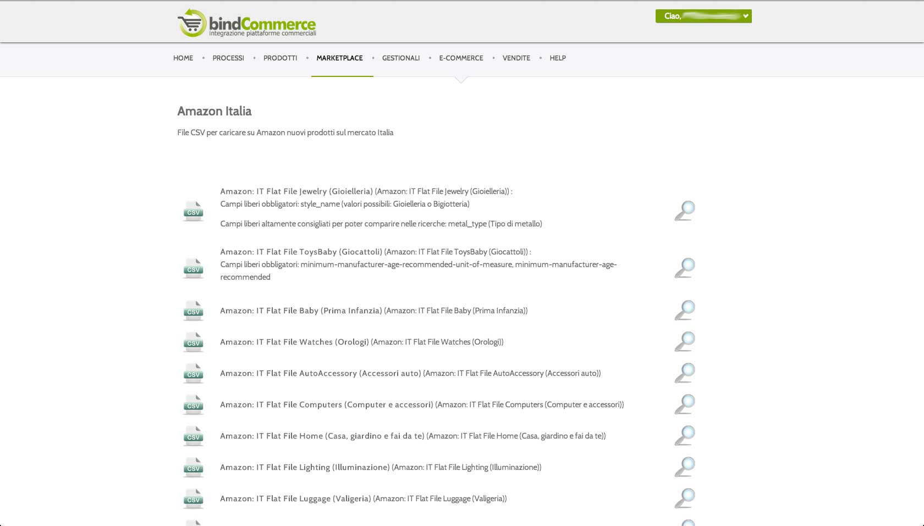The width and height of the screenshot is (924, 526).
Task: Click the magnifier icon for Lighting row
Action: point(685,467)
